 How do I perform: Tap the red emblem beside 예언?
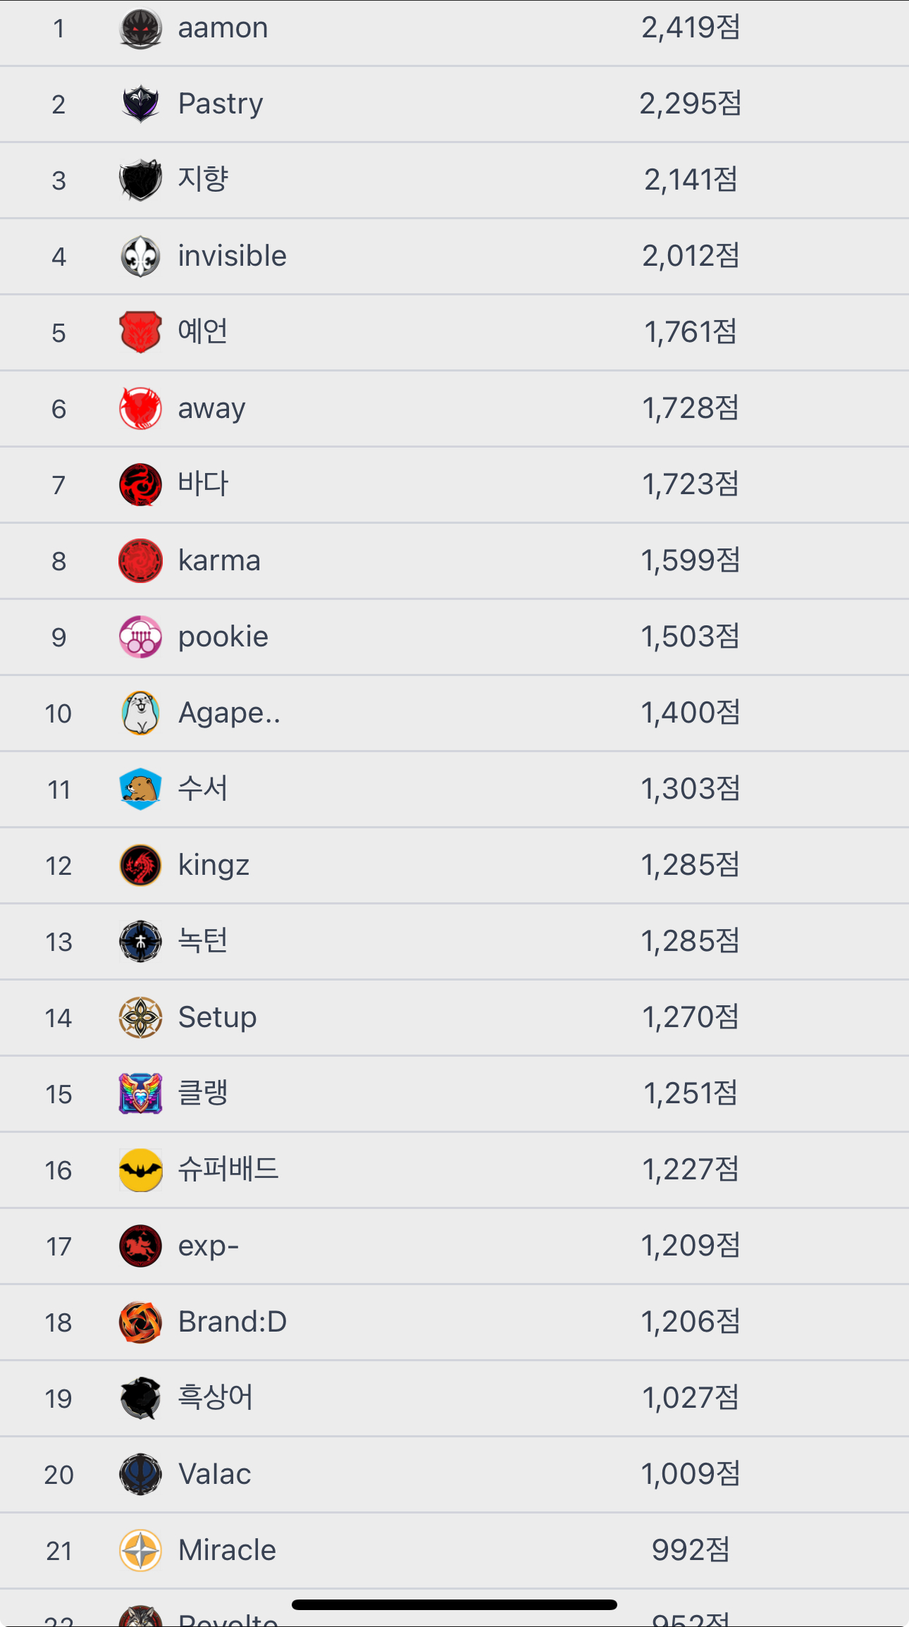[140, 332]
